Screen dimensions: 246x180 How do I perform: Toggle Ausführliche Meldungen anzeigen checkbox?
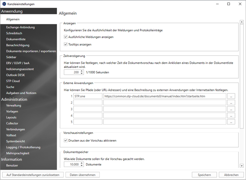click(x=66, y=37)
